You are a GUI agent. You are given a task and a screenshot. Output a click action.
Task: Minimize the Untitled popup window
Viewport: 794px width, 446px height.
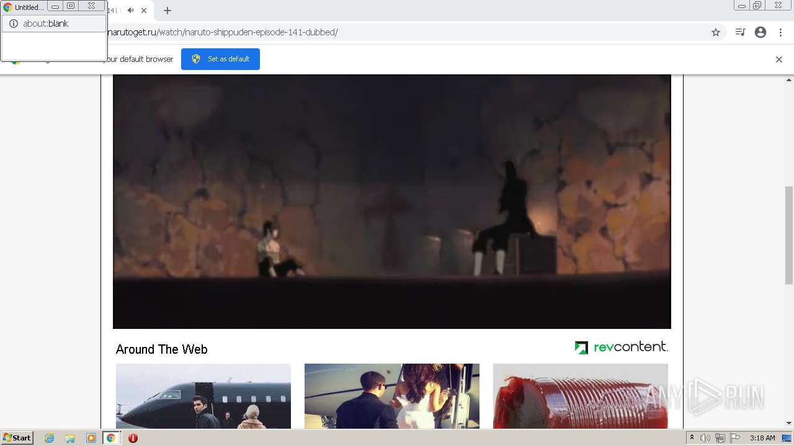point(55,6)
